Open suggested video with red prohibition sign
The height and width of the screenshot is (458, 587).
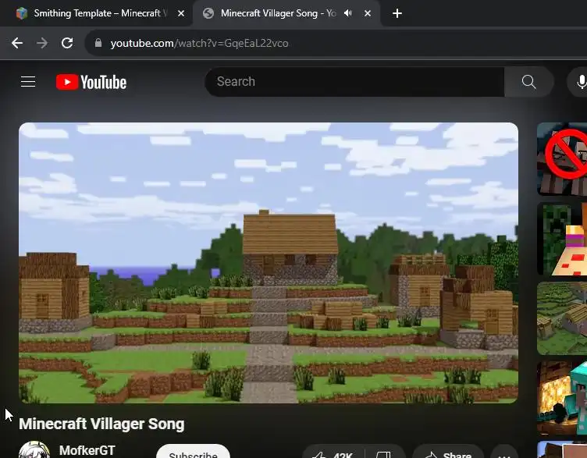click(x=562, y=159)
